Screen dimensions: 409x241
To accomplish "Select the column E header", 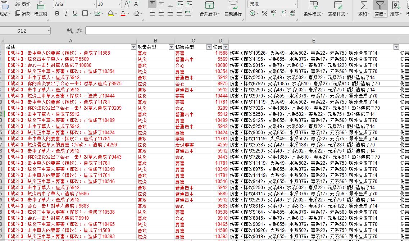I will (x=314, y=41).
